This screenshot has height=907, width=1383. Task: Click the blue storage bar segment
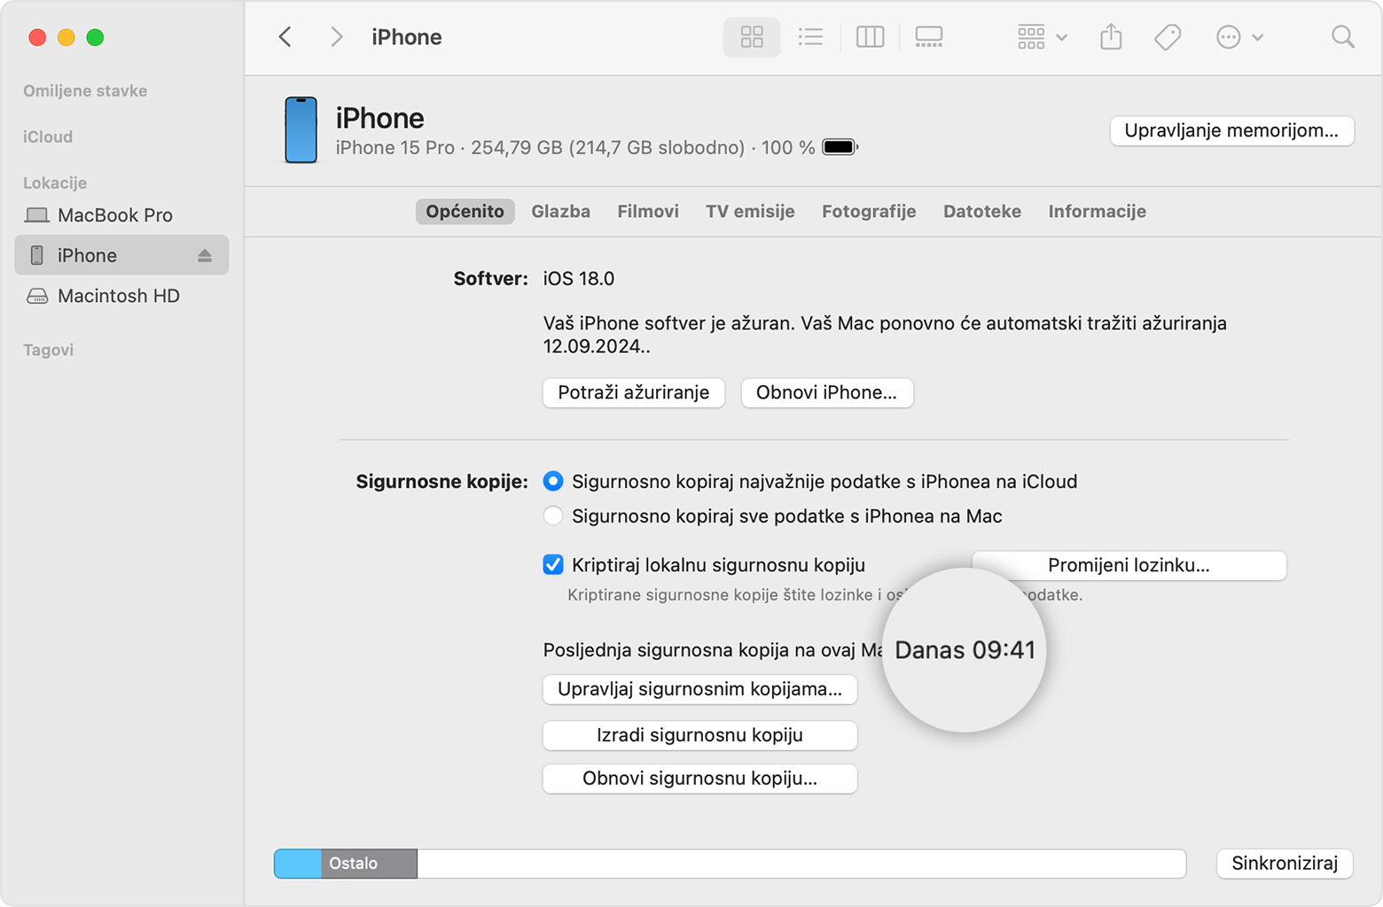click(x=298, y=864)
